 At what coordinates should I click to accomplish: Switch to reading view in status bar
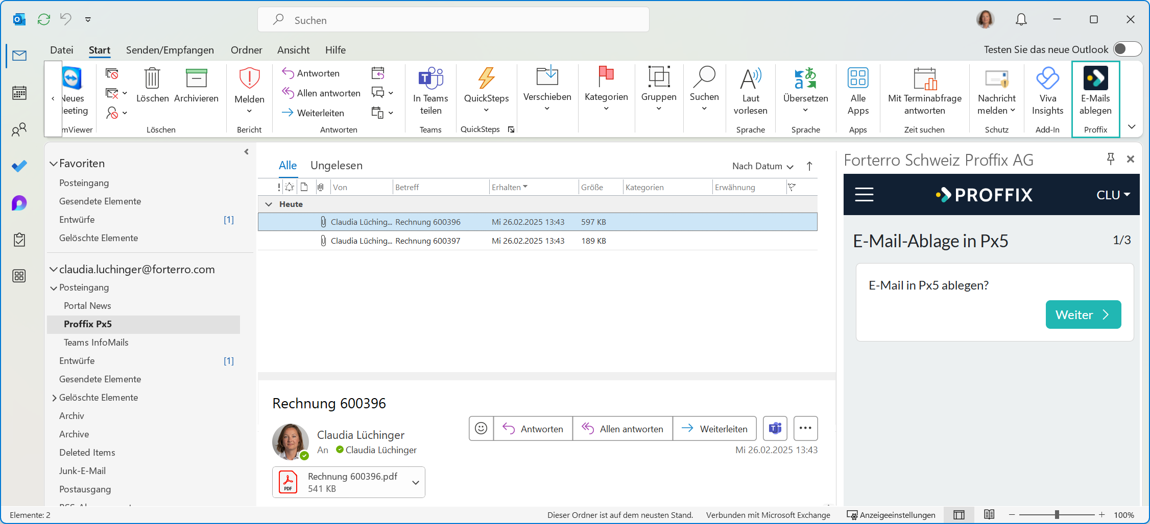(x=989, y=515)
